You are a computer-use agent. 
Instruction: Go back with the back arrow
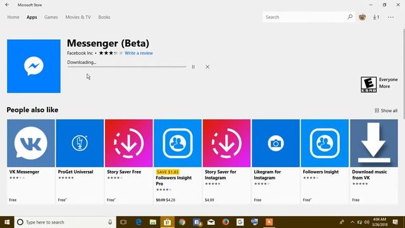(x=7, y=4)
